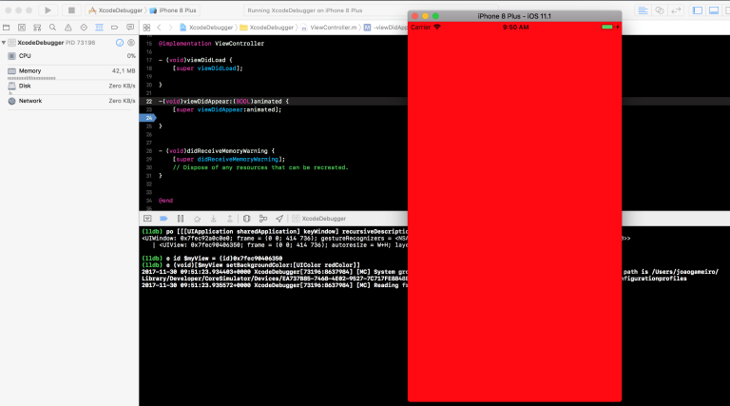Open the XcodeDebugger scheme selector
This screenshot has height=406, width=730.
pos(115,10)
